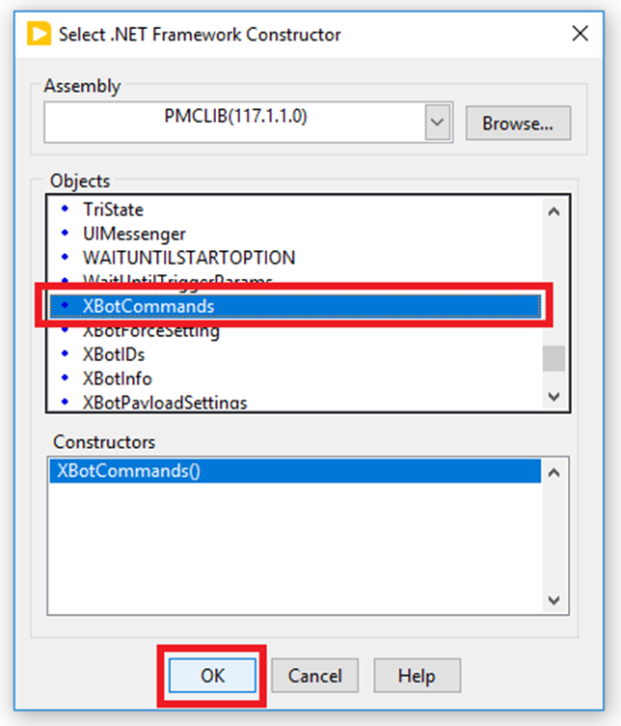Select UIMessenger object

[x=134, y=234]
